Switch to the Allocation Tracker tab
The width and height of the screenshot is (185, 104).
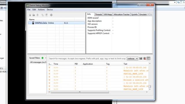[122, 14]
